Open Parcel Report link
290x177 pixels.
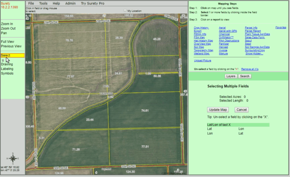pyautogui.click(x=253, y=31)
